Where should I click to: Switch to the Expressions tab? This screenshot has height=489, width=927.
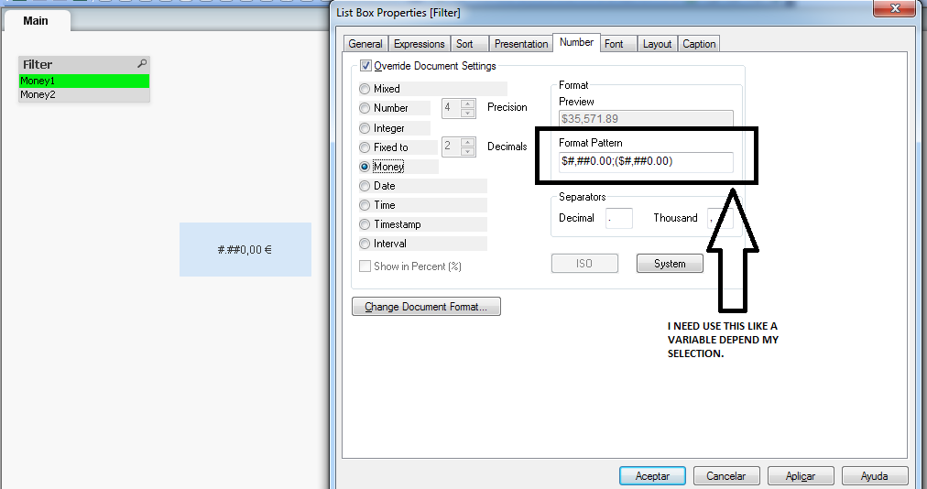pos(420,44)
